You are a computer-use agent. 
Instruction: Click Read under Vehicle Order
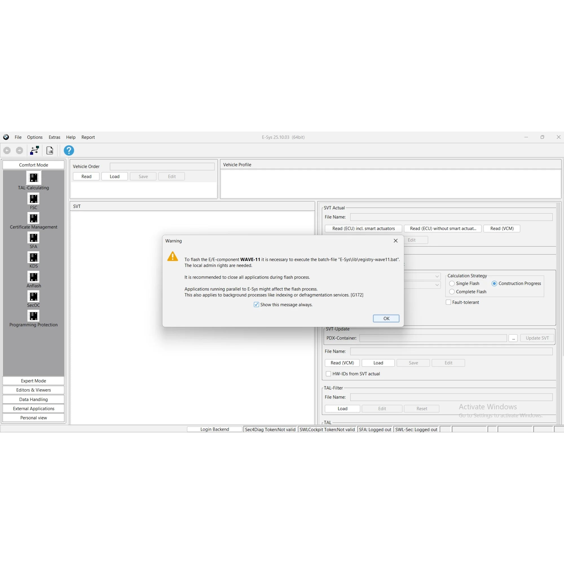[86, 176]
